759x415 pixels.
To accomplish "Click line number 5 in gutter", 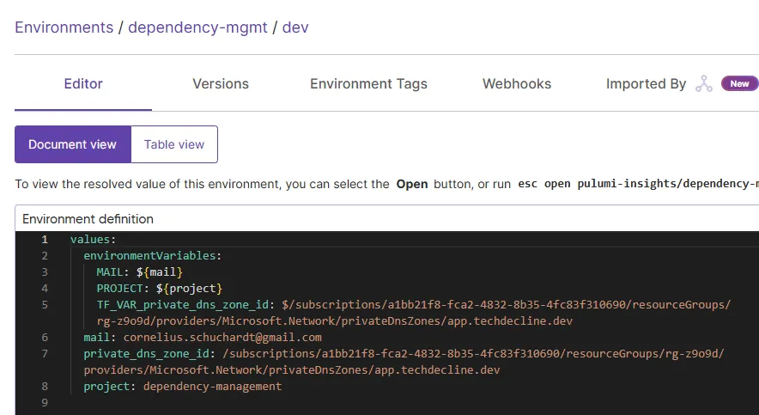I will (45, 305).
